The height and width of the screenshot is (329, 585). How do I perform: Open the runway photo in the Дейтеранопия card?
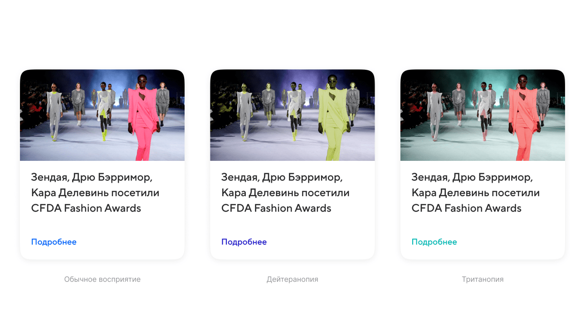tap(292, 115)
